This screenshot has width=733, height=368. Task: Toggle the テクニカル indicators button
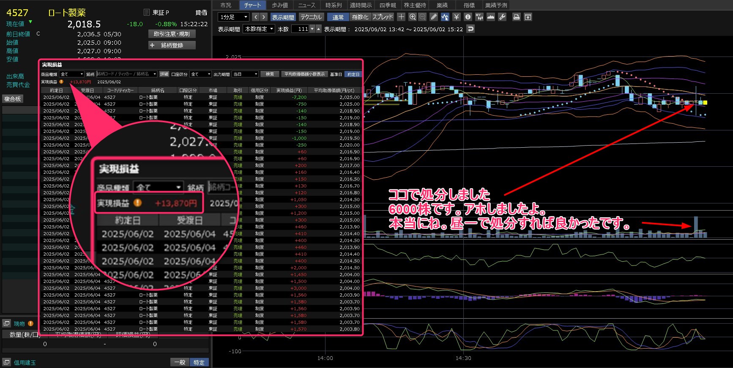tap(311, 17)
